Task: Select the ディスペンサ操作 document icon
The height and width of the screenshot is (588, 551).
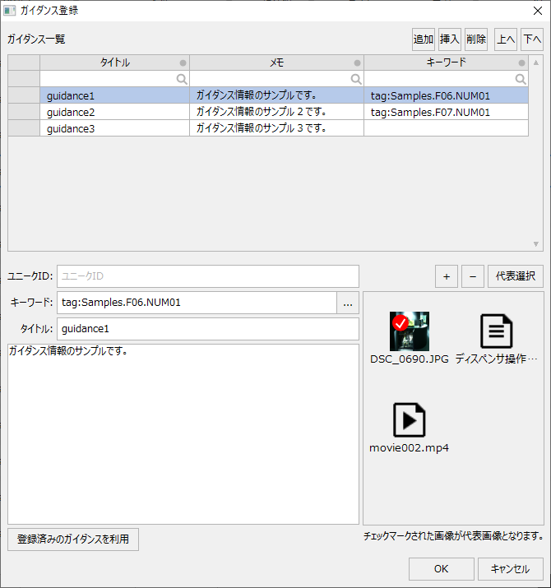Action: click(497, 332)
